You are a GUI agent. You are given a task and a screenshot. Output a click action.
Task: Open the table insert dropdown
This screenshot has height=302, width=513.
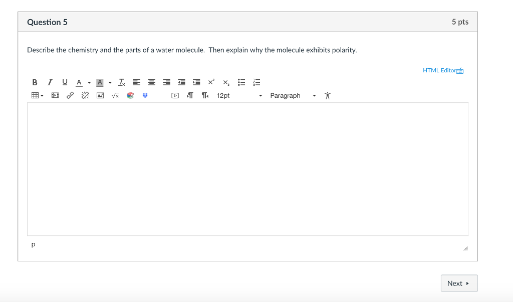(x=38, y=95)
